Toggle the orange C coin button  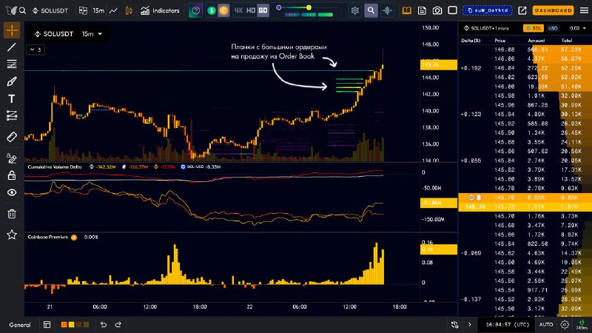tap(223, 10)
